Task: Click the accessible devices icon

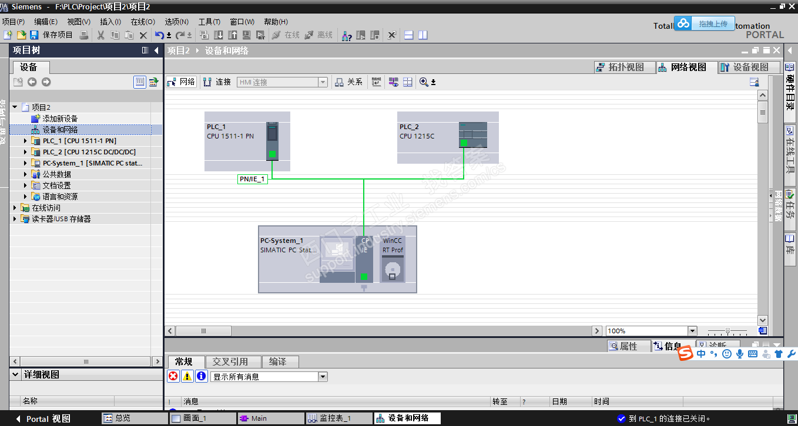Action: [x=347, y=35]
